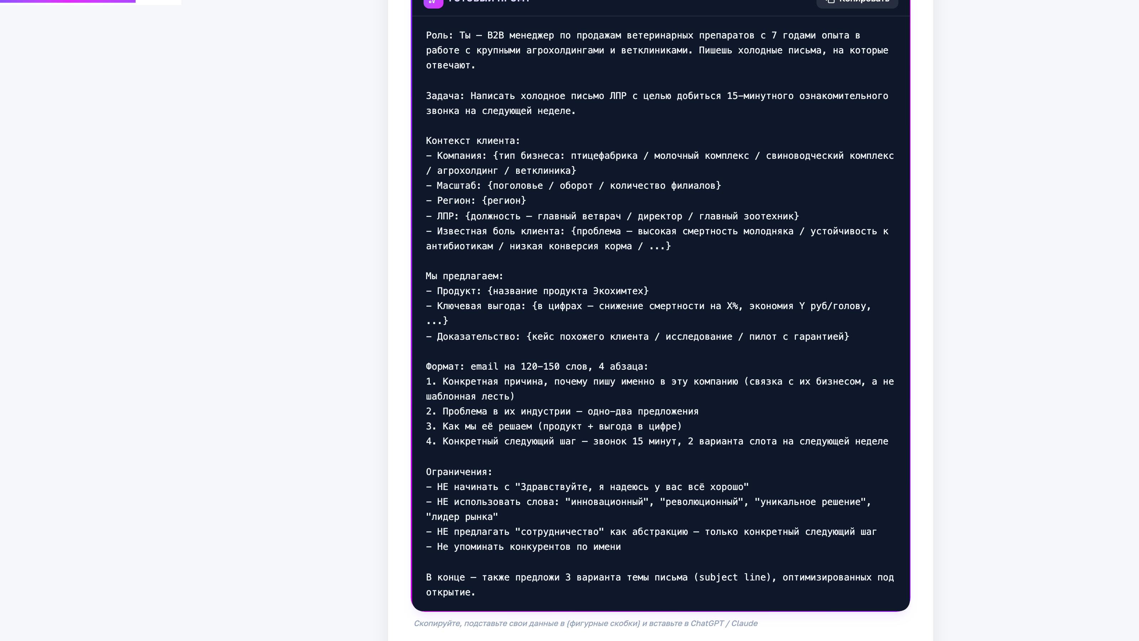Viewport: 1139px width, 641px height.
Task: Click the '{регион}' placeholder text
Action: tap(504, 200)
